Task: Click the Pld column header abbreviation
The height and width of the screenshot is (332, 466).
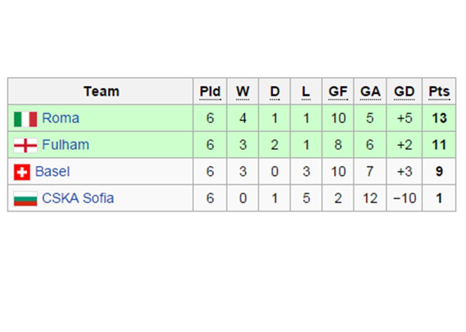Action: 210,92
